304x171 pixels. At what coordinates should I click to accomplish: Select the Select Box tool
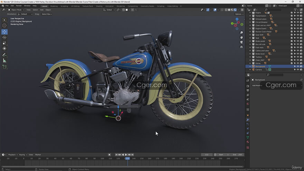[x=4, y=20]
